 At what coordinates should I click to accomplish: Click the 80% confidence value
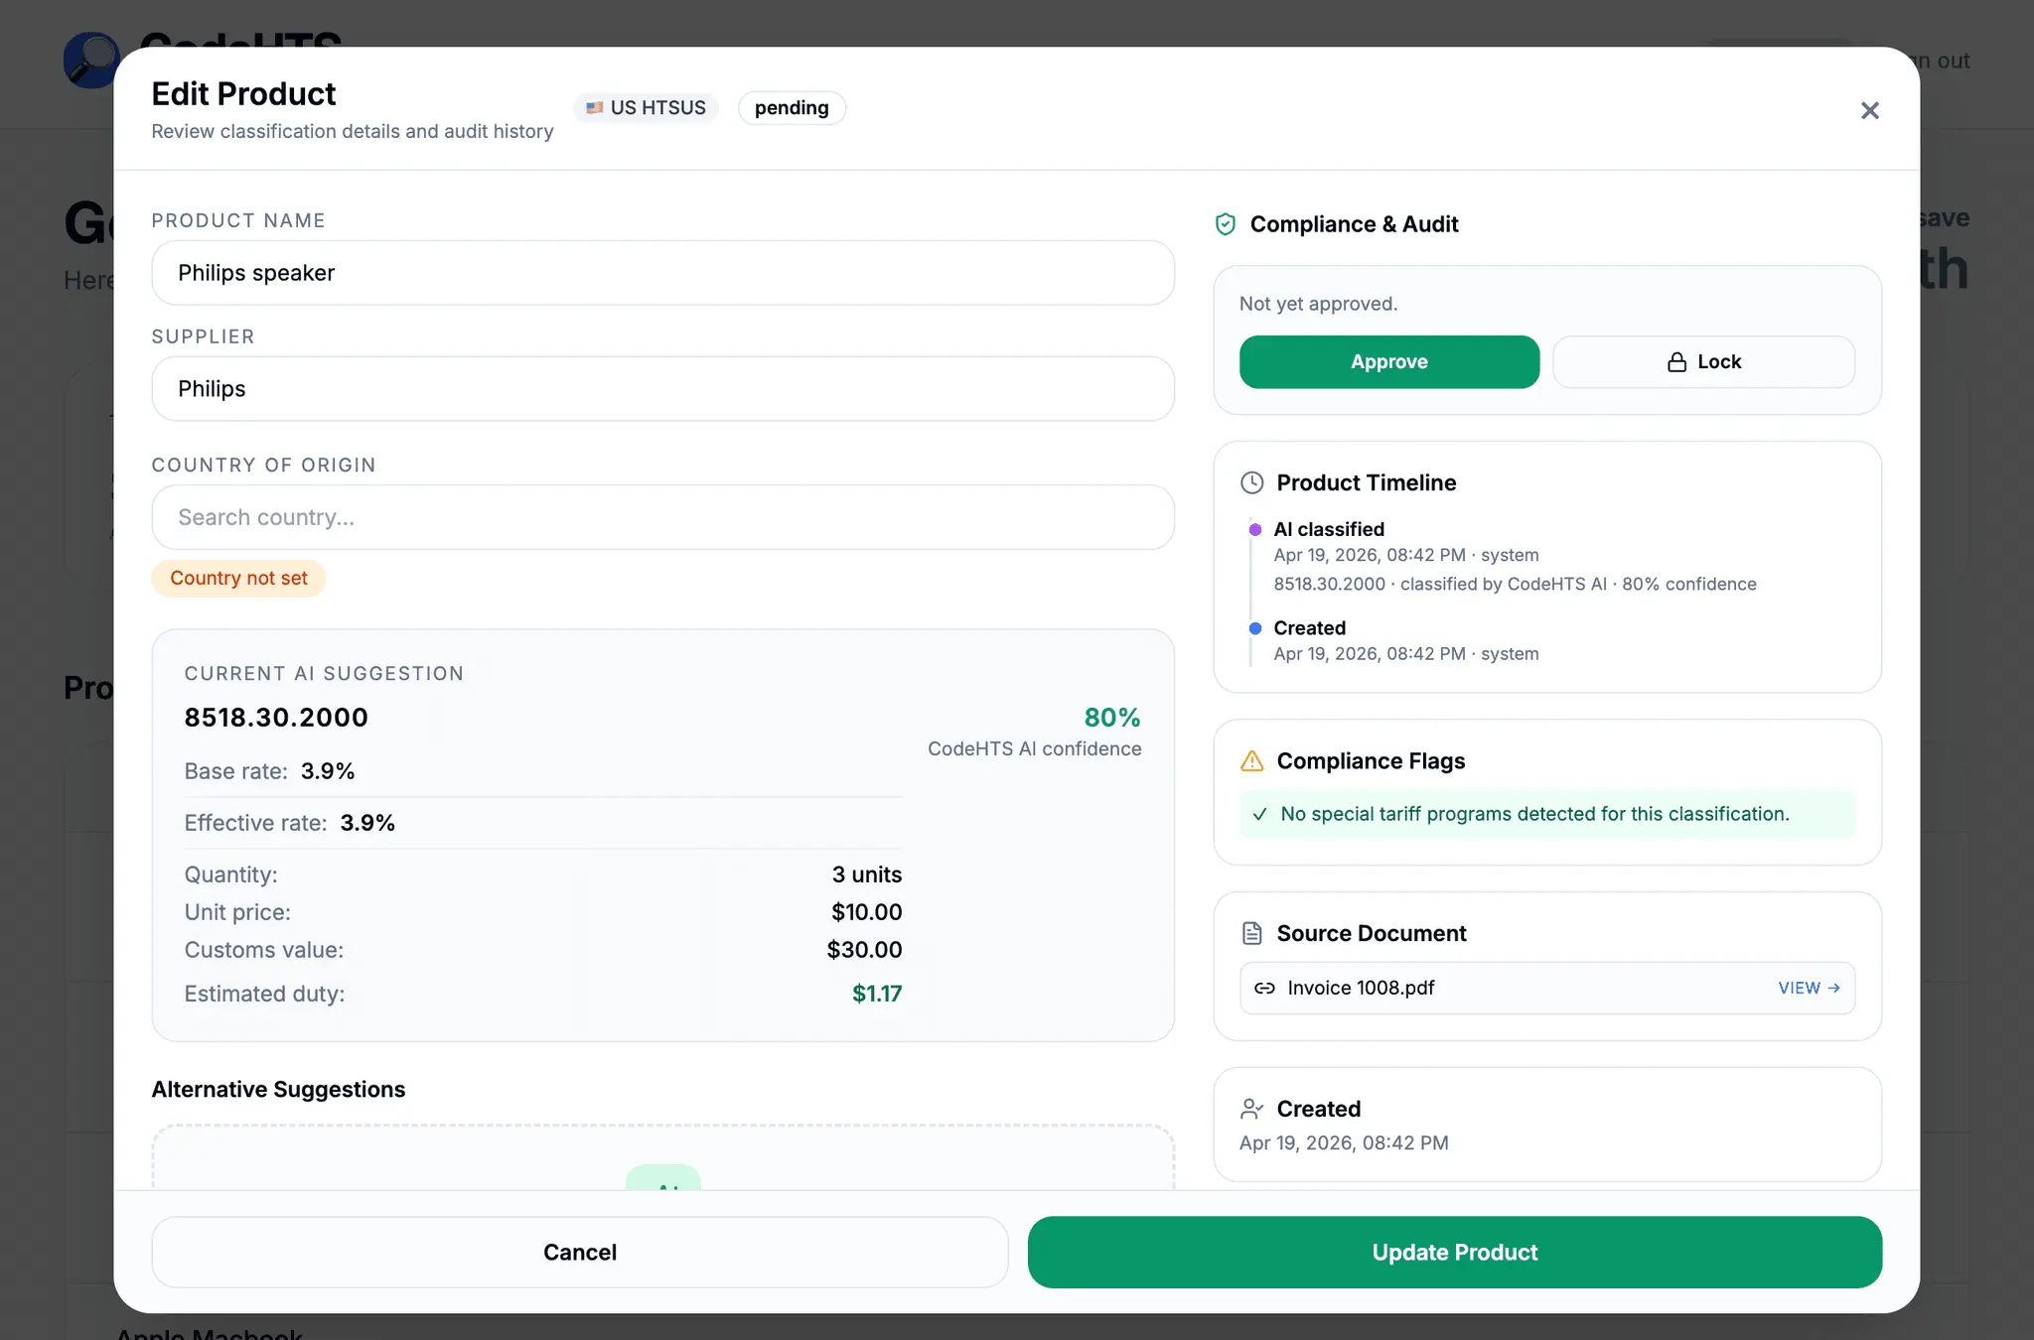point(1111,718)
